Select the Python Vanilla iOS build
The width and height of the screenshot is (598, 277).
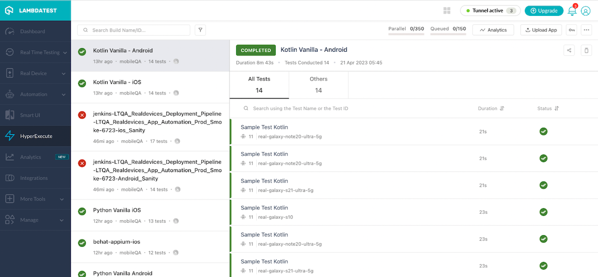click(150, 215)
